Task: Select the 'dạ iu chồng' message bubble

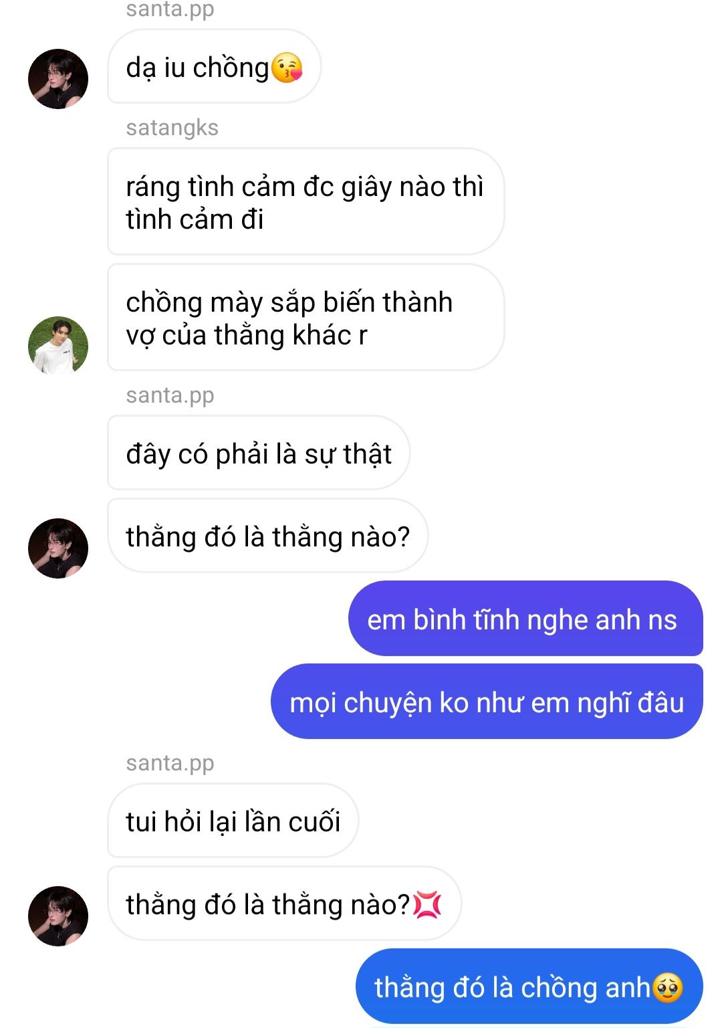Action: pyautogui.click(x=214, y=66)
